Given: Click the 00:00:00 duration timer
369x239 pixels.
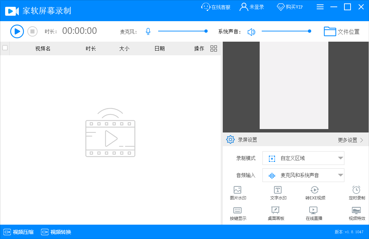Looking at the screenshot, I should [x=80, y=31].
